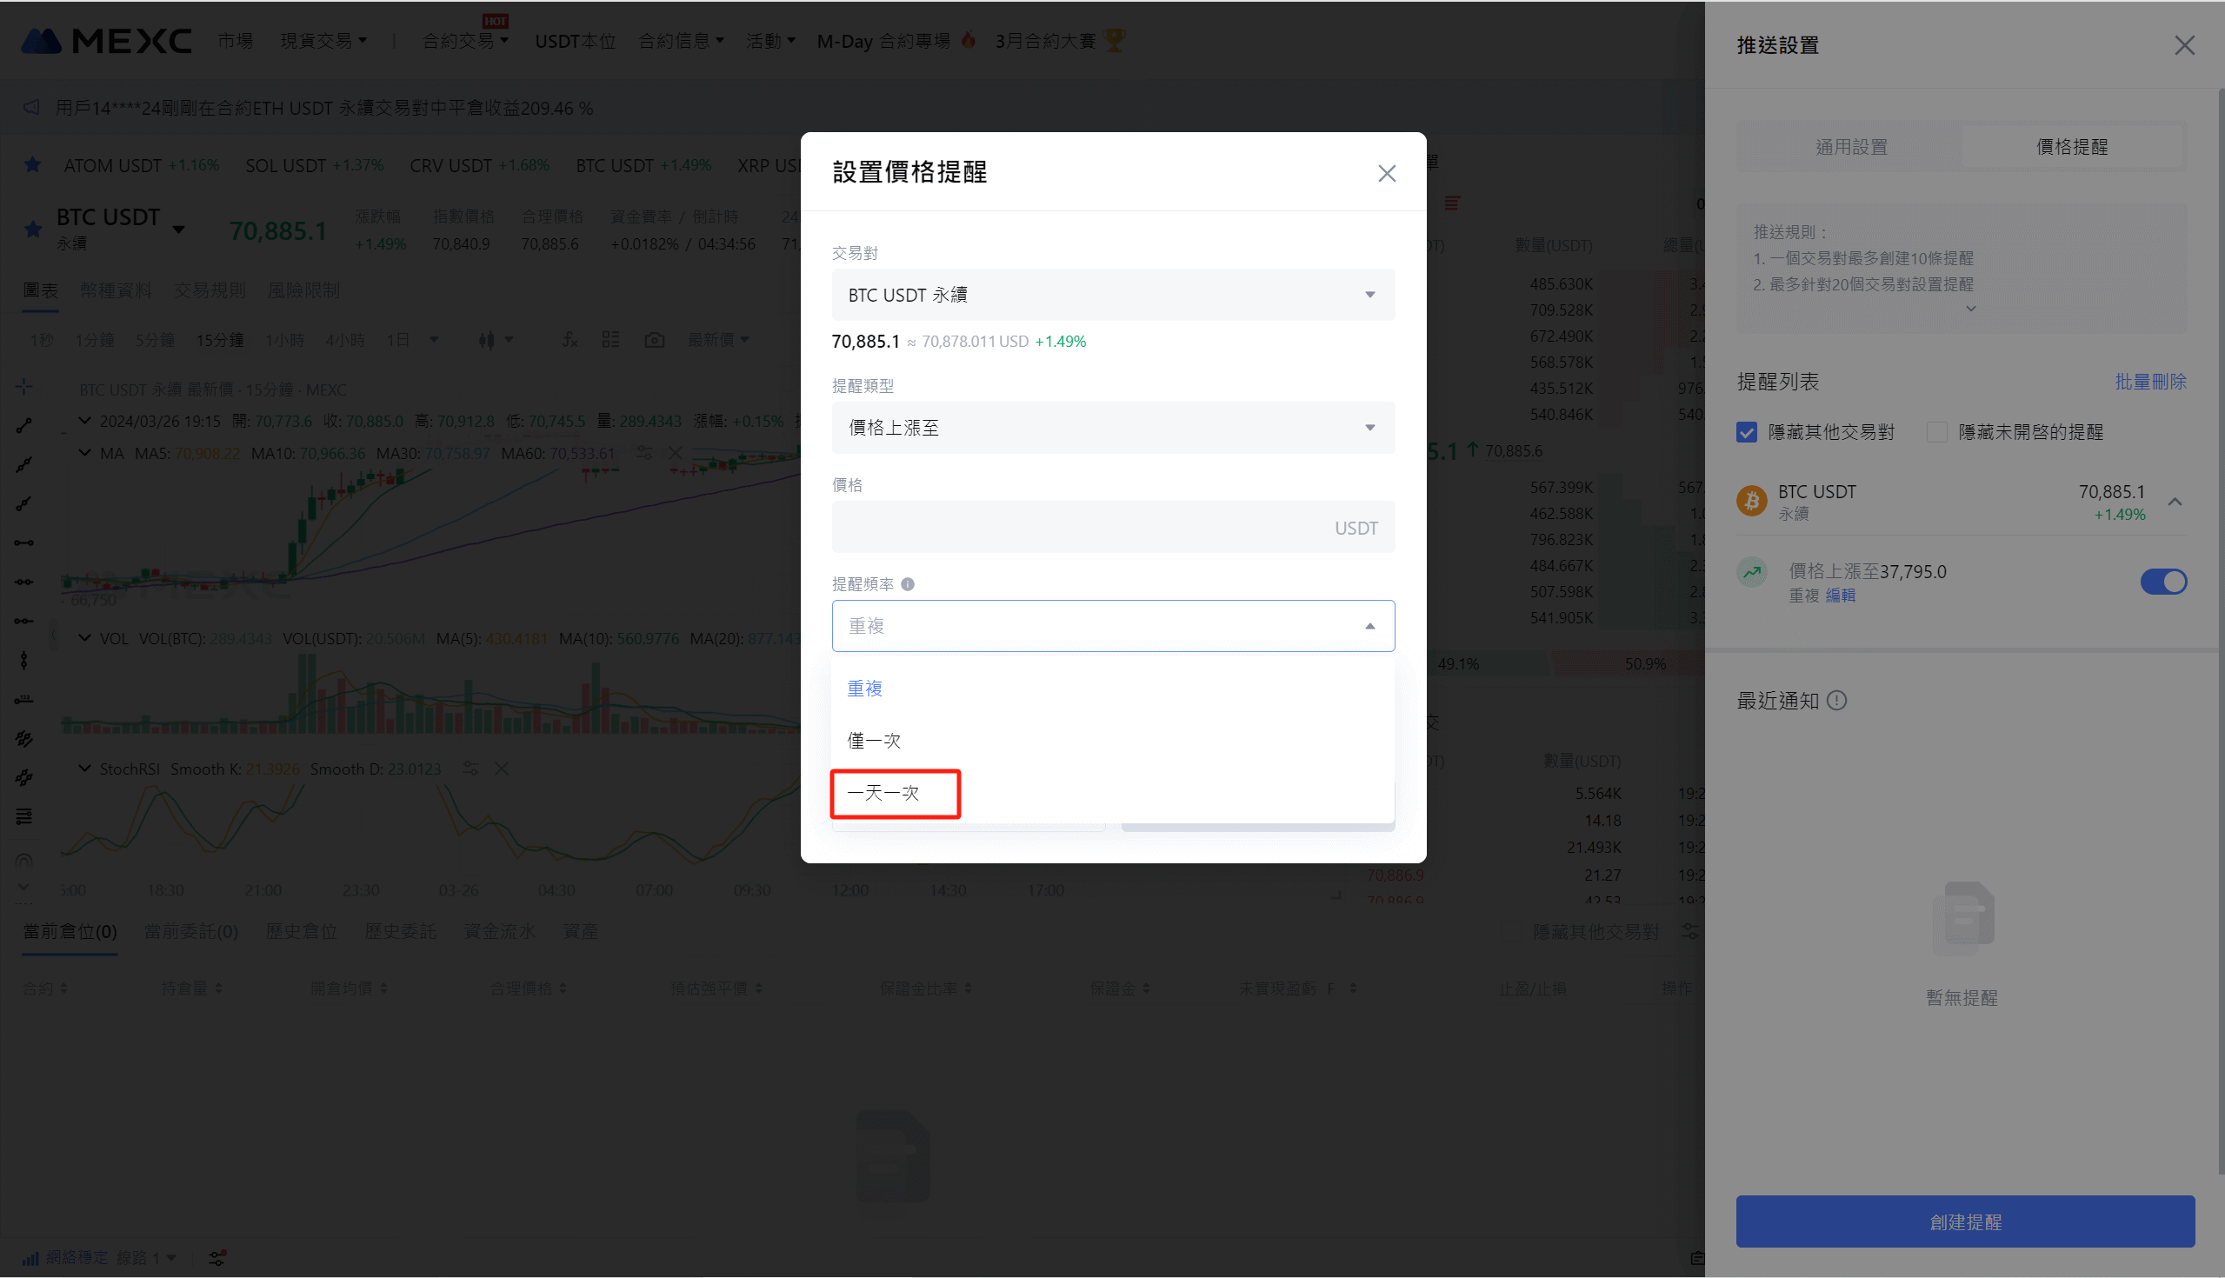This screenshot has height=1278, width=2225.
Task: Disable the 價格上漲至37,795.0 alert toggle
Action: [2162, 582]
